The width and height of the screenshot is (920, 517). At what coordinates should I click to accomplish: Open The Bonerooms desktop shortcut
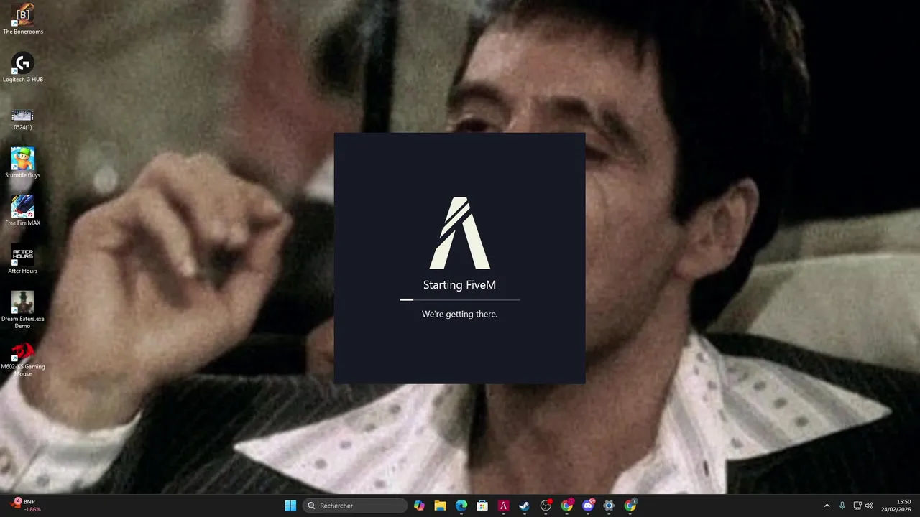(x=23, y=19)
